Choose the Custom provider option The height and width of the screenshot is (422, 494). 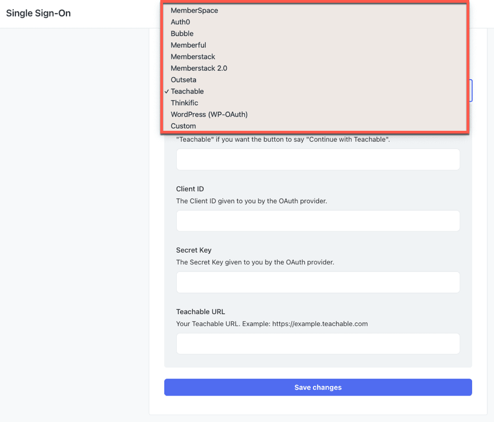click(183, 126)
